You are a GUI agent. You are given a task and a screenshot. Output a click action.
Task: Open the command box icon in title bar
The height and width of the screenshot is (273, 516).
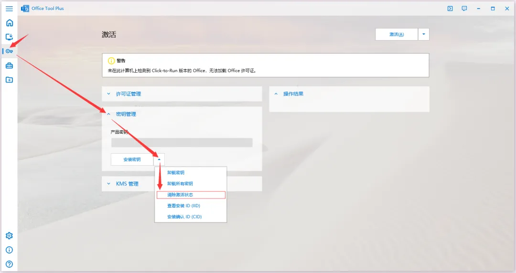[x=450, y=9]
